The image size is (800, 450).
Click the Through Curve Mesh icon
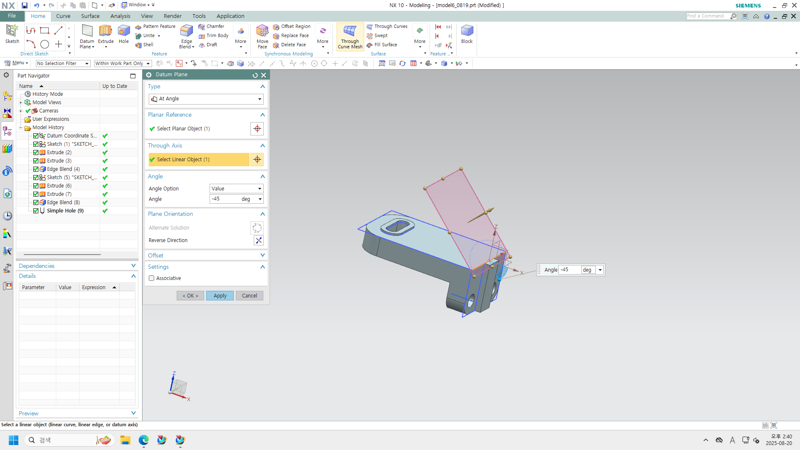click(x=350, y=32)
